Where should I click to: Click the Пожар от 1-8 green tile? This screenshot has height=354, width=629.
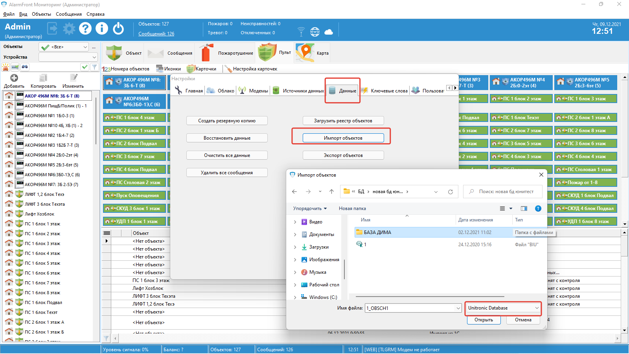point(586,183)
